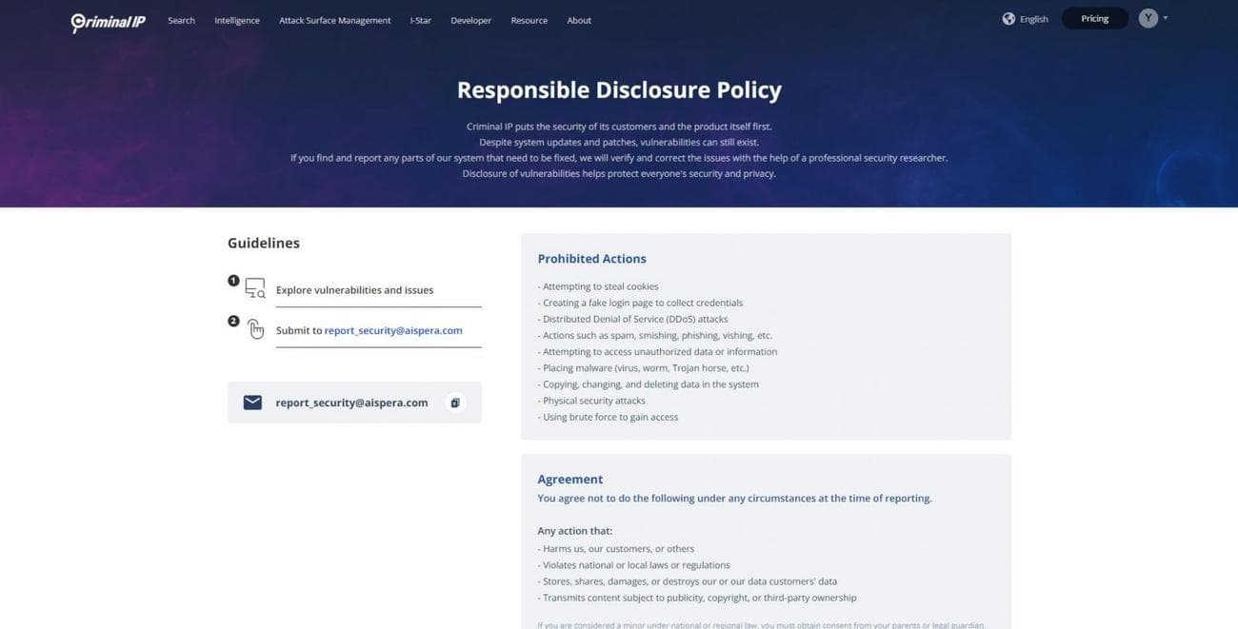1238x629 pixels.
Task: Open the Resource menu
Action: 529,20
